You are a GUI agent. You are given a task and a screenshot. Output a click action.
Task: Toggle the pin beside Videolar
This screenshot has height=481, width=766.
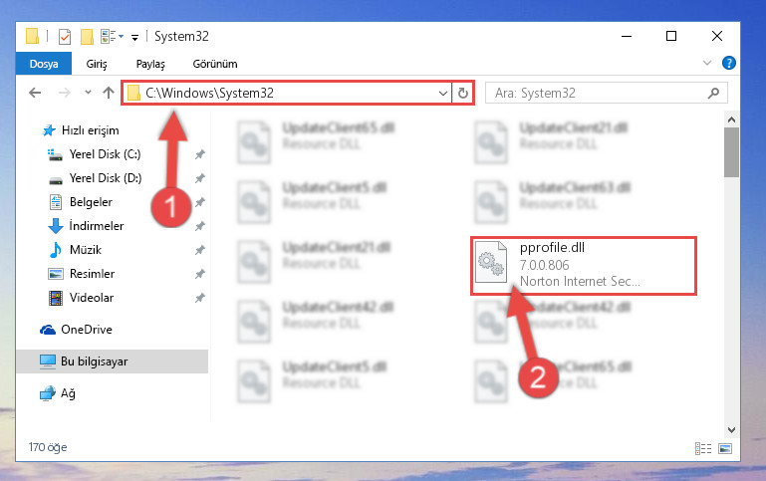pyautogui.click(x=200, y=298)
